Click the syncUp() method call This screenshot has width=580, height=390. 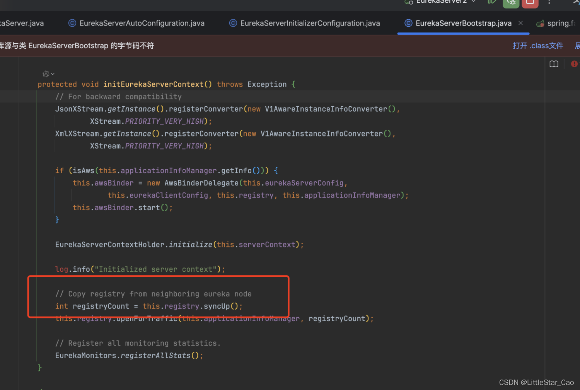pos(221,306)
